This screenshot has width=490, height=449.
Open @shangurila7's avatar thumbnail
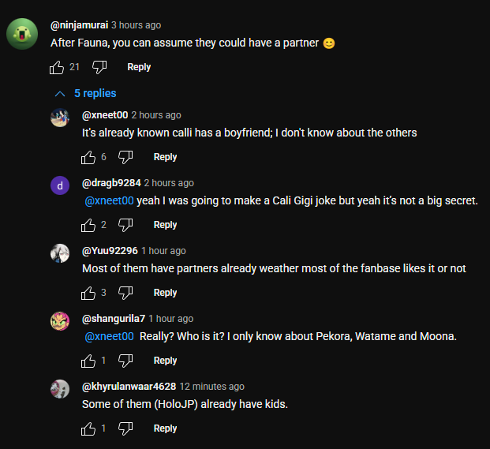tap(60, 321)
